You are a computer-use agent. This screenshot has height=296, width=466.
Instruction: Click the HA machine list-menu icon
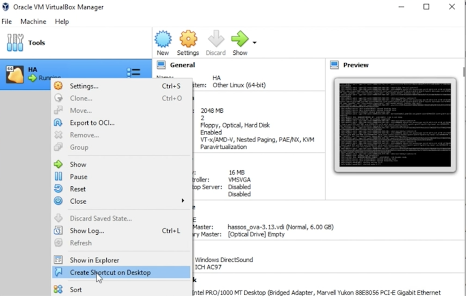point(133,72)
